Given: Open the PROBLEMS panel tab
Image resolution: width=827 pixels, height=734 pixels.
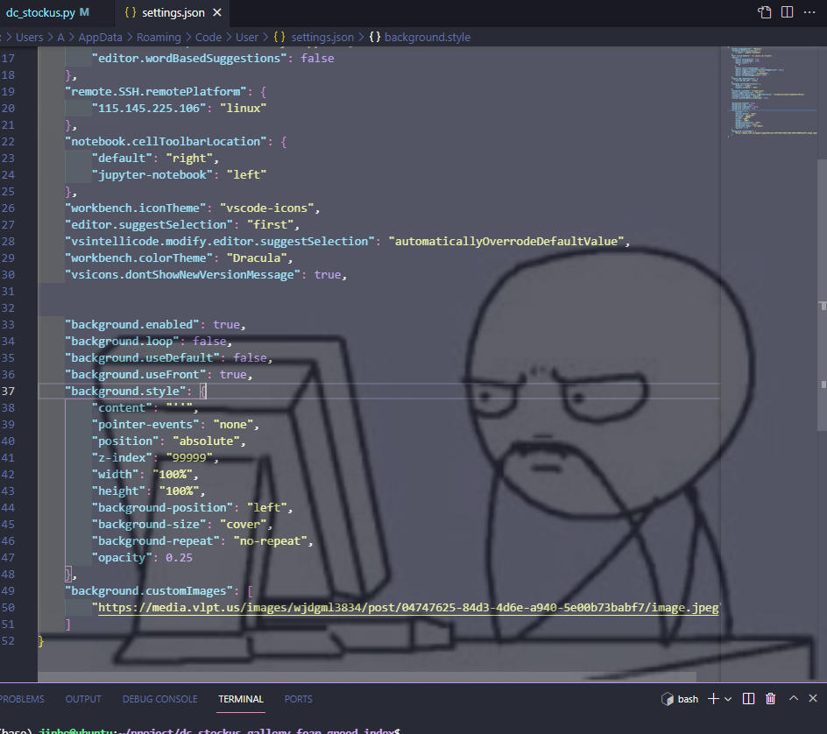Looking at the screenshot, I should (x=22, y=699).
